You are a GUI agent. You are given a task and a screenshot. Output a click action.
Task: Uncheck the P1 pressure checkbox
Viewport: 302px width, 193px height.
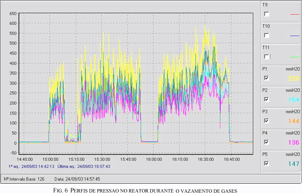point(267,78)
